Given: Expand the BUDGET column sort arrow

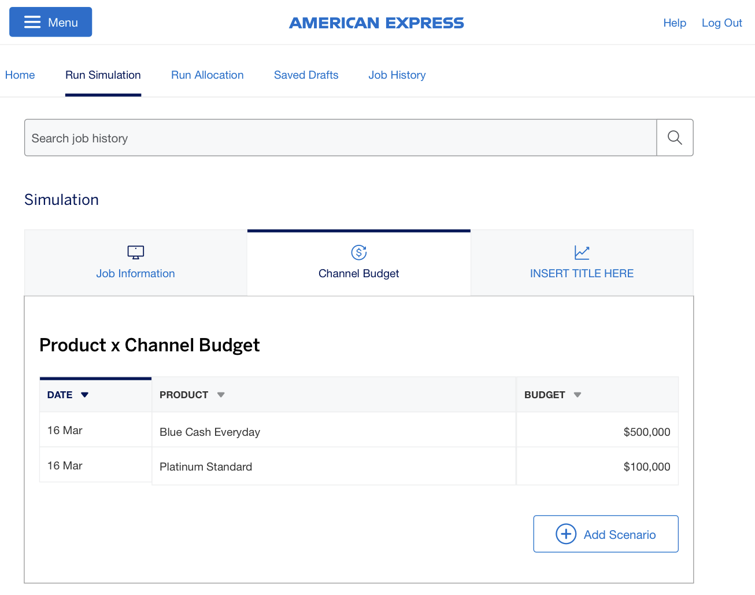Looking at the screenshot, I should pyautogui.click(x=578, y=395).
